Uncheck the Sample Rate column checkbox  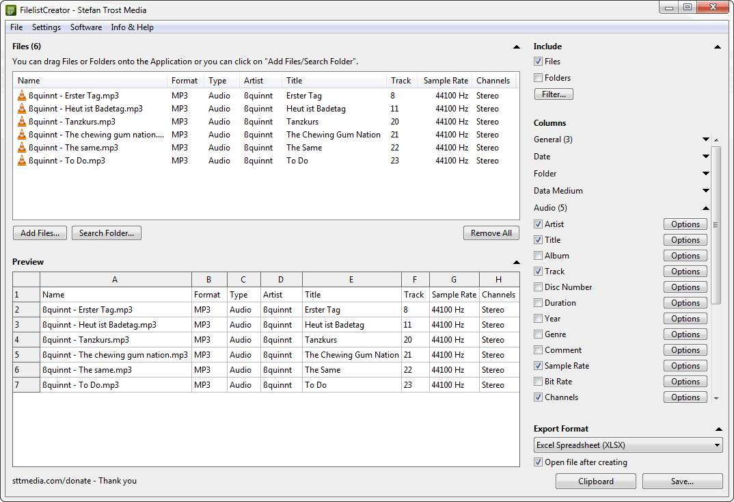click(539, 366)
